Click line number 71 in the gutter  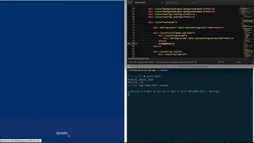pyautogui.click(x=133, y=22)
